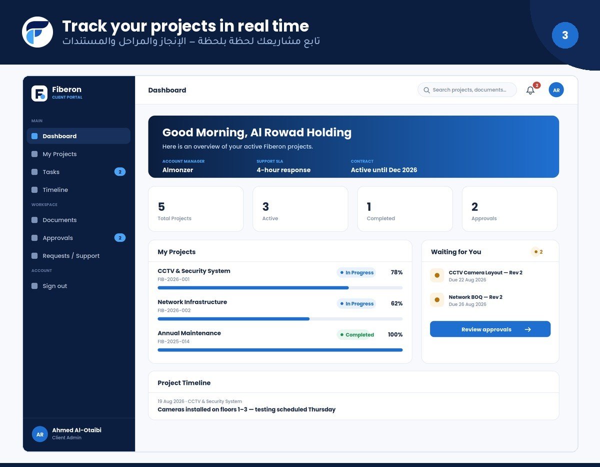Open CCTV Camera Layout — Rev 2 item
This screenshot has width=600, height=467.
point(490,276)
